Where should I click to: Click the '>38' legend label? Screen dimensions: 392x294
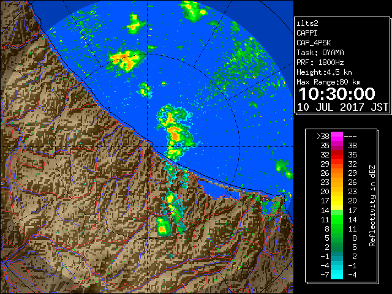(x=323, y=137)
